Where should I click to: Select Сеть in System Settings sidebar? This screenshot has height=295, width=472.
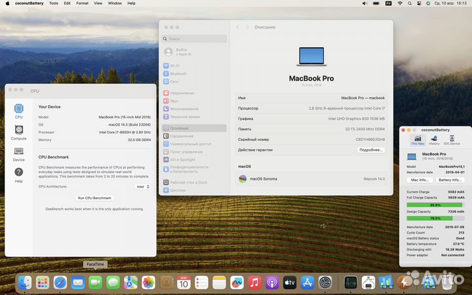tap(171, 81)
